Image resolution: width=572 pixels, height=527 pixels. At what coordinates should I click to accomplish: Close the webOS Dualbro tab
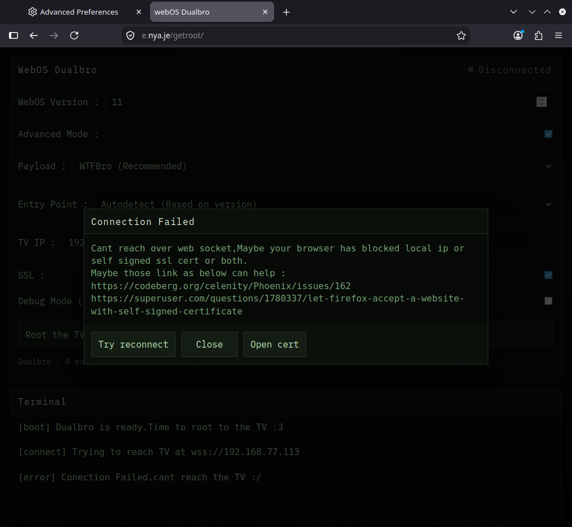[x=265, y=12]
